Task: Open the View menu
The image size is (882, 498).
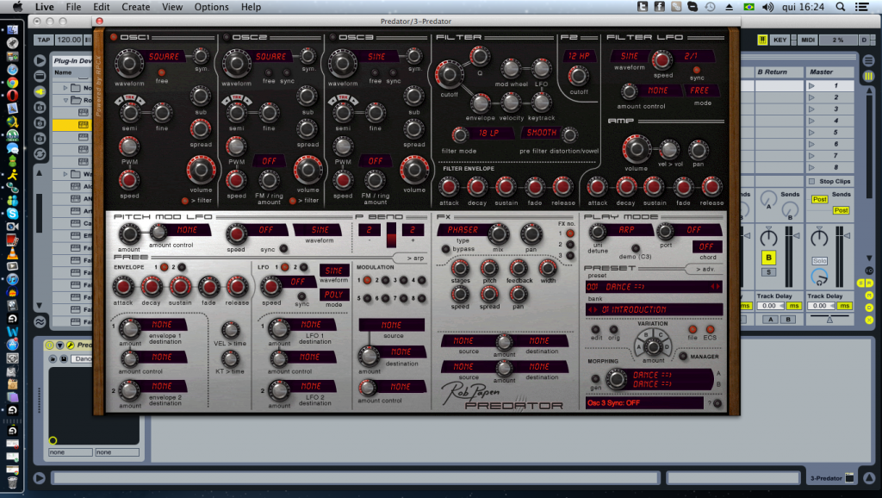Action: (x=172, y=7)
